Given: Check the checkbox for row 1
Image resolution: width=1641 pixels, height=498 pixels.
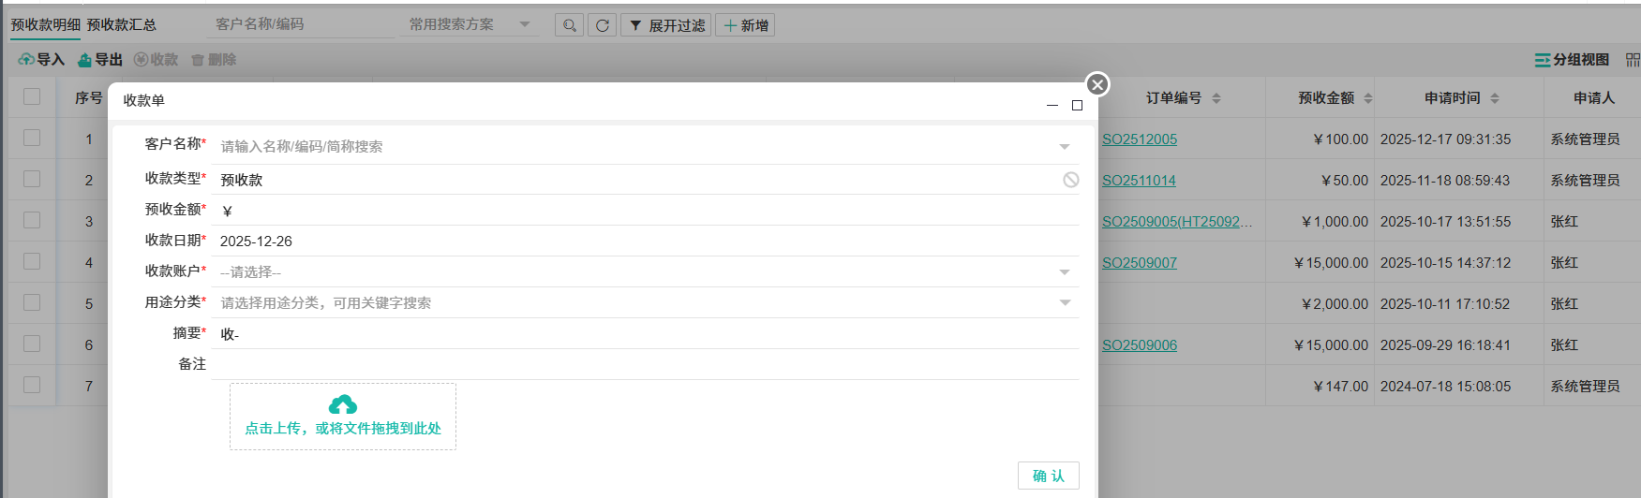Looking at the screenshot, I should coord(32,139).
